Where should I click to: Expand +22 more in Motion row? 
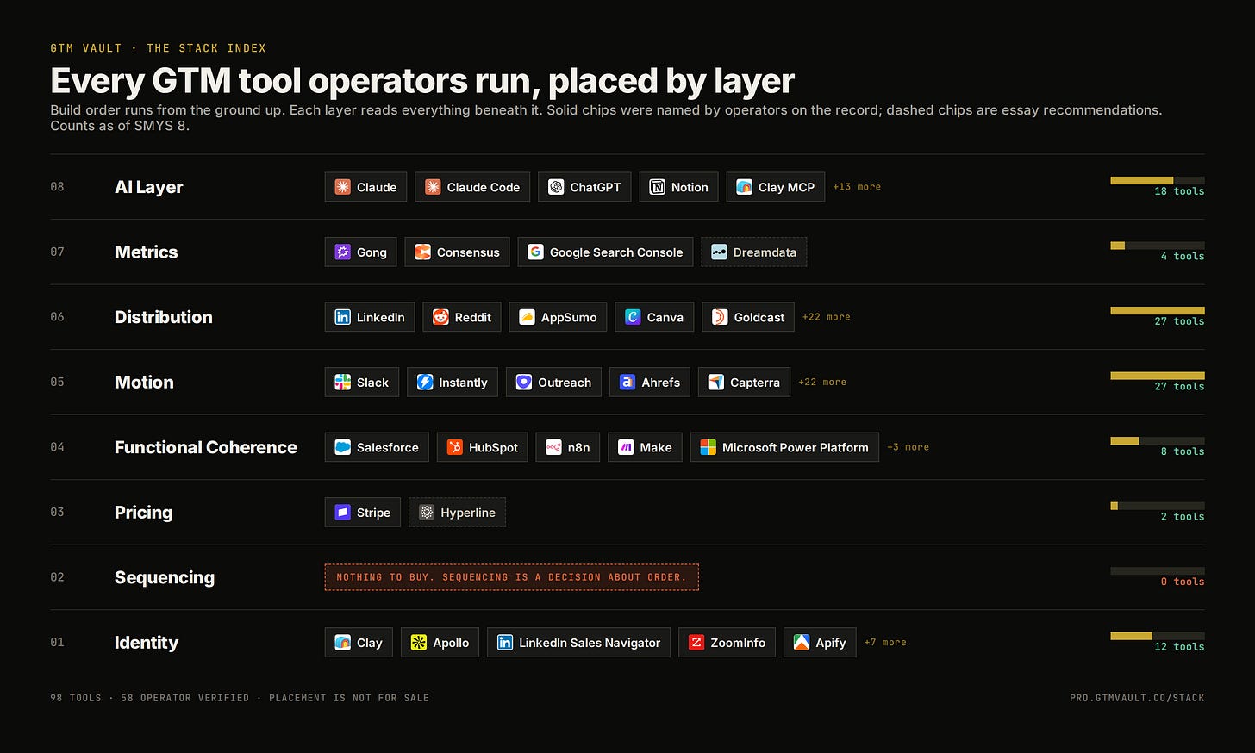coord(822,382)
